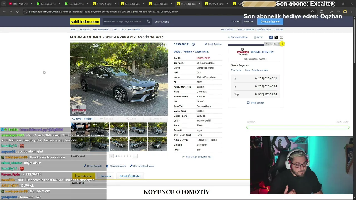Open Detaylı Arama advanced search
This screenshot has height=200, width=356.
pyautogui.click(x=162, y=21)
